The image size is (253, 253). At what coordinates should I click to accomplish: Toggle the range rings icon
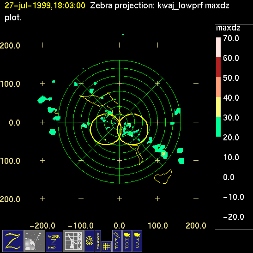click(89, 241)
